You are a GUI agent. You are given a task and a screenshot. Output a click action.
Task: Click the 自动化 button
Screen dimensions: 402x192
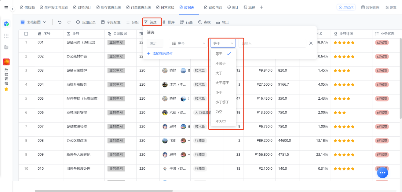346,7
